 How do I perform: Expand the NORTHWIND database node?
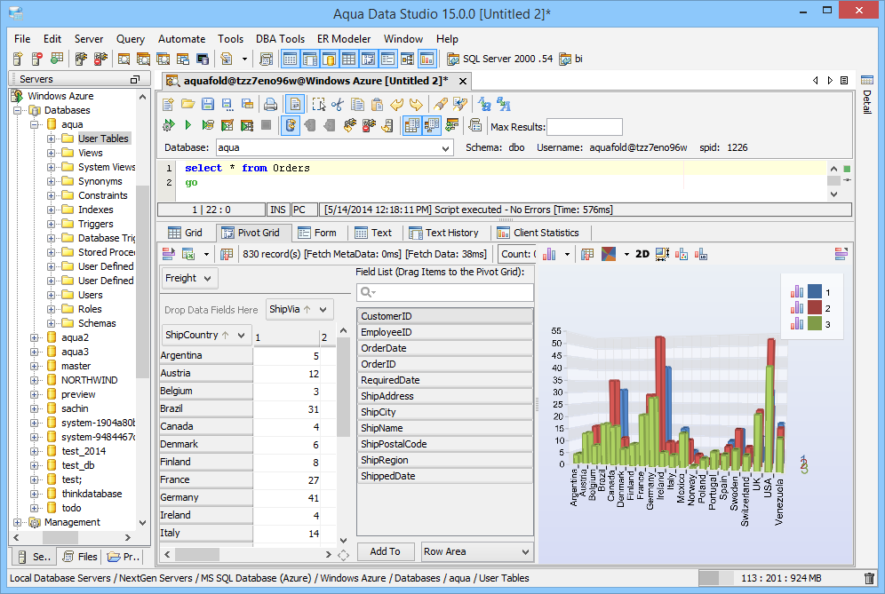point(35,380)
